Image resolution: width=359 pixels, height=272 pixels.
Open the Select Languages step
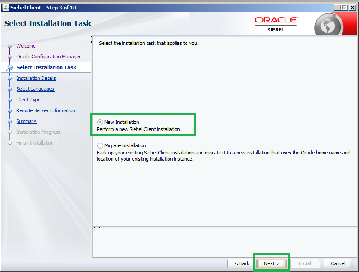35,89
